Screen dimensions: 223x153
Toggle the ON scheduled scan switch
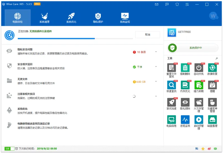click(9, 149)
